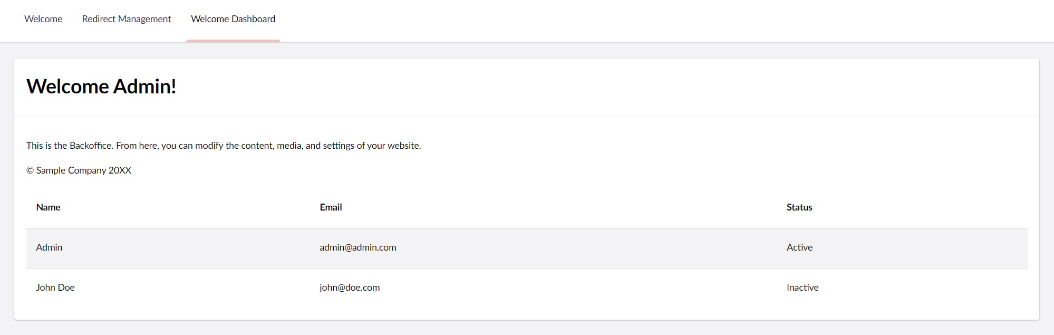
Task: Click the Email column header
Action: pyautogui.click(x=331, y=207)
